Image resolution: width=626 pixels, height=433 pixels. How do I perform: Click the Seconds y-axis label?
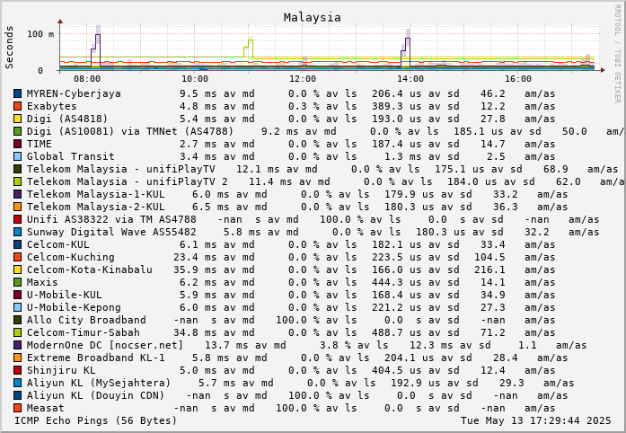point(9,47)
